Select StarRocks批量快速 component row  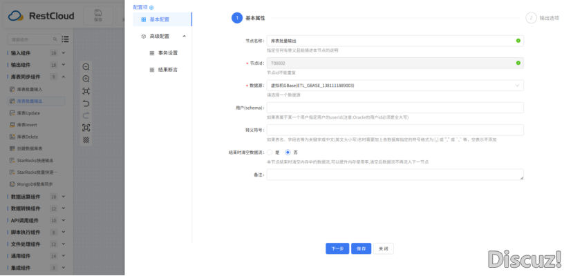click(36, 172)
